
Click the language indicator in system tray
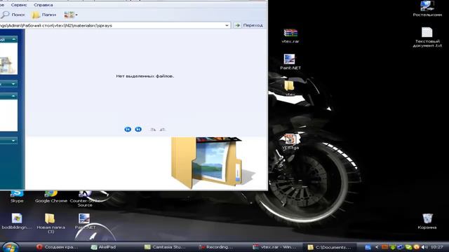point(368,247)
